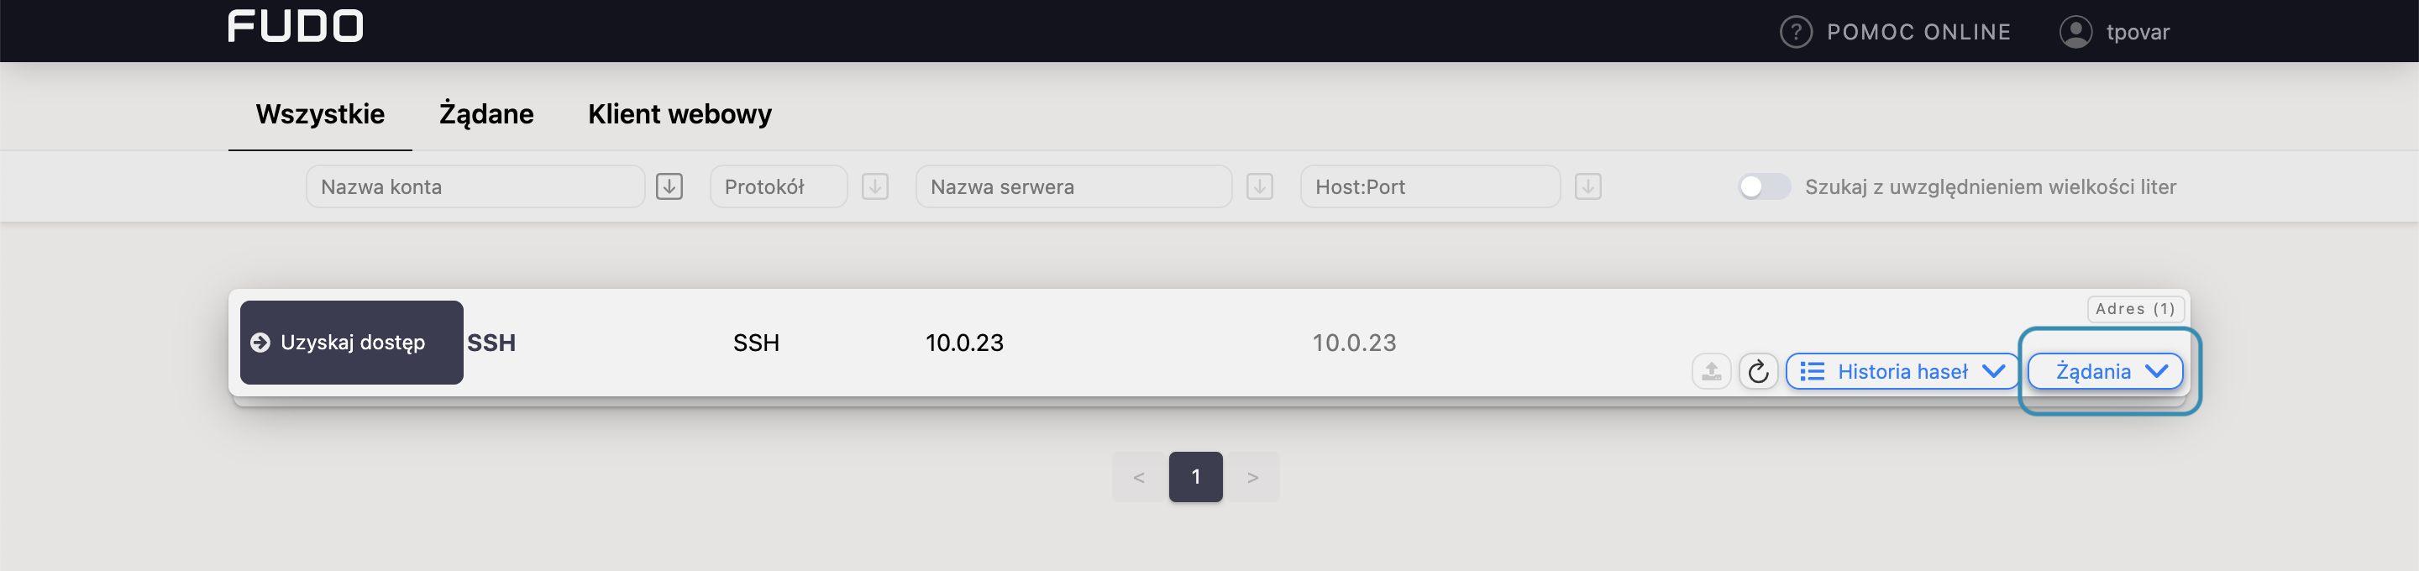This screenshot has height=571, width=2419.
Task: Click the tpovar user avatar icon
Action: 2075,32
